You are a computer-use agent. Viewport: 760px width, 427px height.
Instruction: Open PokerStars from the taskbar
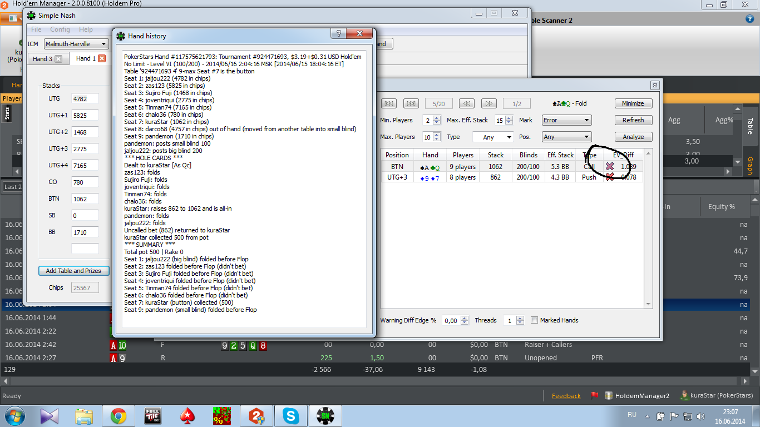[x=187, y=416]
